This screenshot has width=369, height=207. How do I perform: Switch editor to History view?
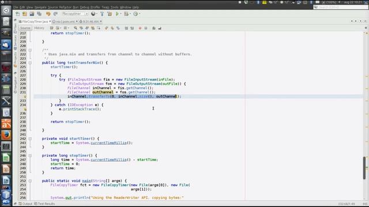pos(39,28)
